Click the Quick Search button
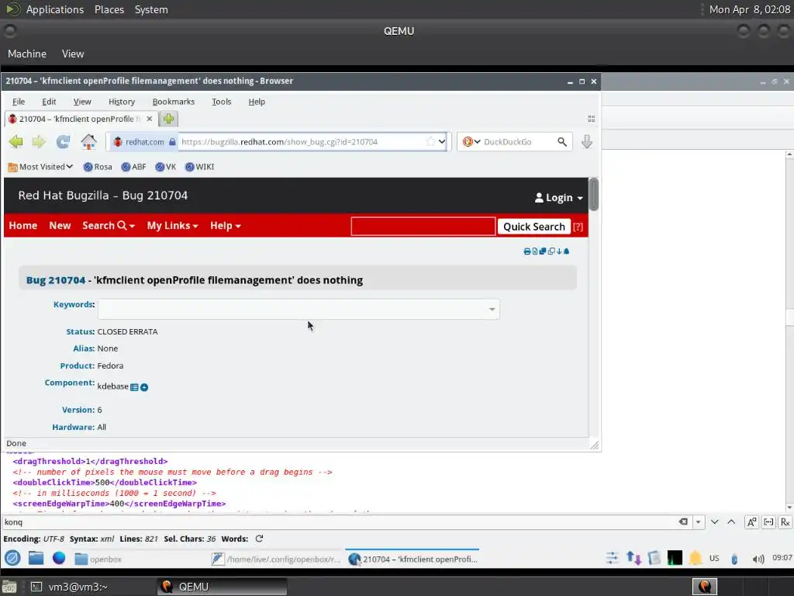The width and height of the screenshot is (794, 596). tap(533, 227)
